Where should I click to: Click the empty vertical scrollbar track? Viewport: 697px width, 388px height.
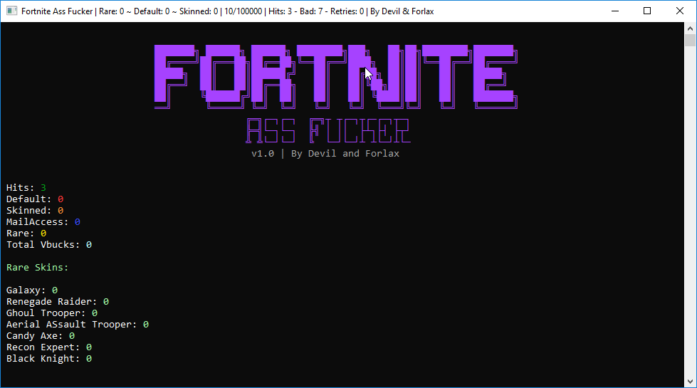pyautogui.click(x=690, y=214)
